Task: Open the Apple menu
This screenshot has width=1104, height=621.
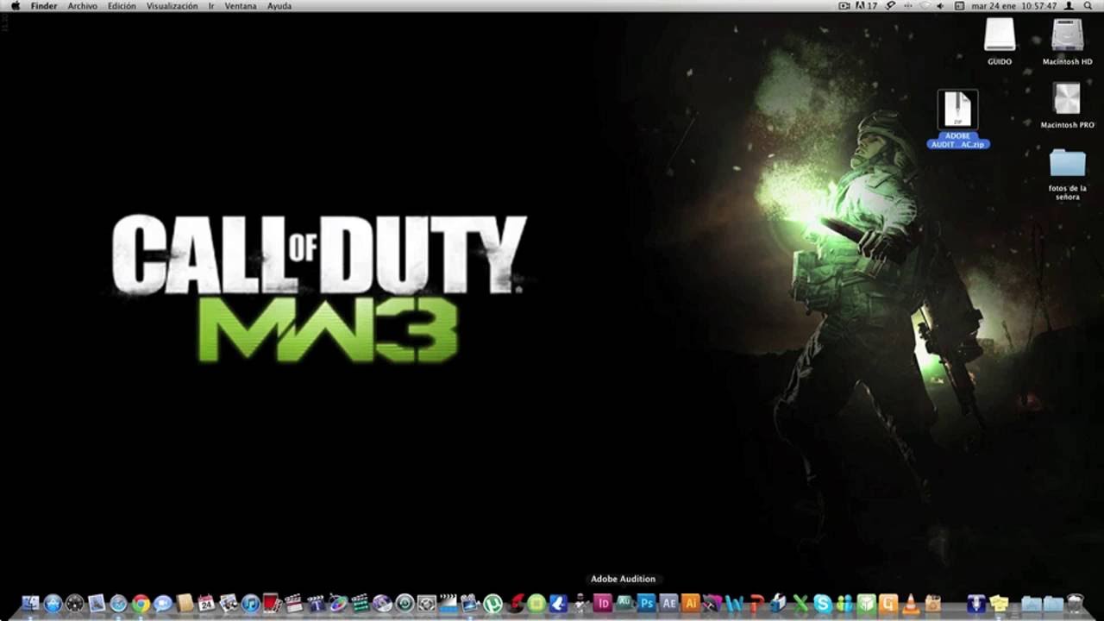Action: click(15, 6)
